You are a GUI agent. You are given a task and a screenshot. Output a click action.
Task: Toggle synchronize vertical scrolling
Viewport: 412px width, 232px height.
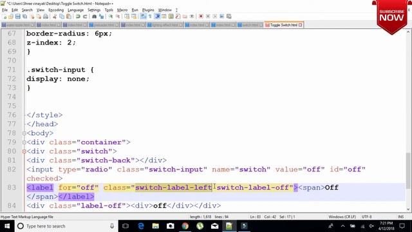click(x=127, y=16)
